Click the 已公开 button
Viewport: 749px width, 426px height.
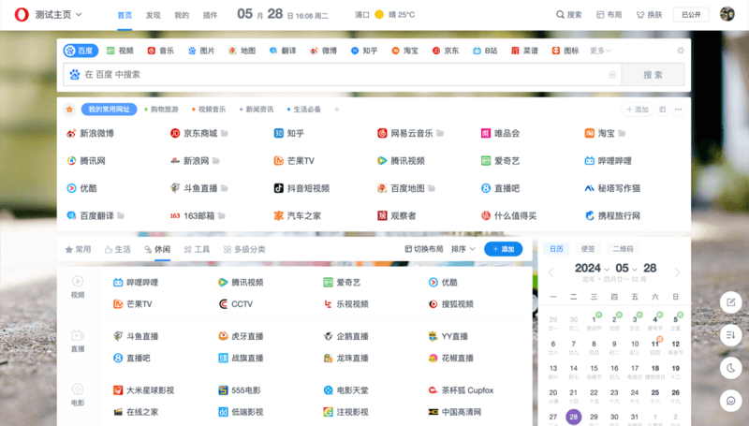point(691,15)
